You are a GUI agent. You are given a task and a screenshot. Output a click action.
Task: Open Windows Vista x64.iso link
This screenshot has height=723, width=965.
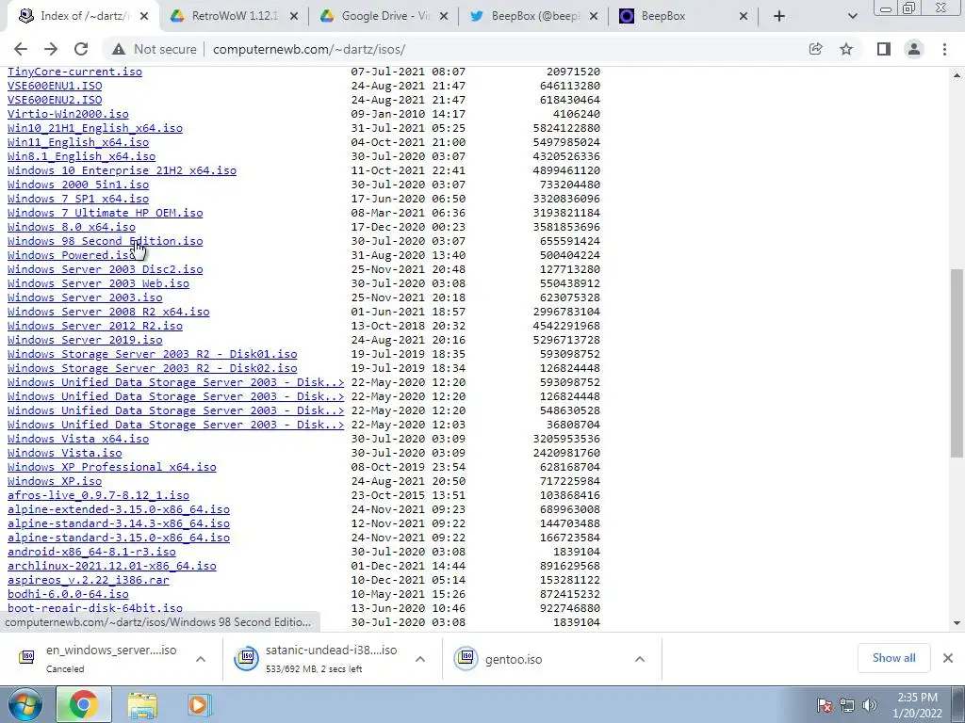coord(78,439)
